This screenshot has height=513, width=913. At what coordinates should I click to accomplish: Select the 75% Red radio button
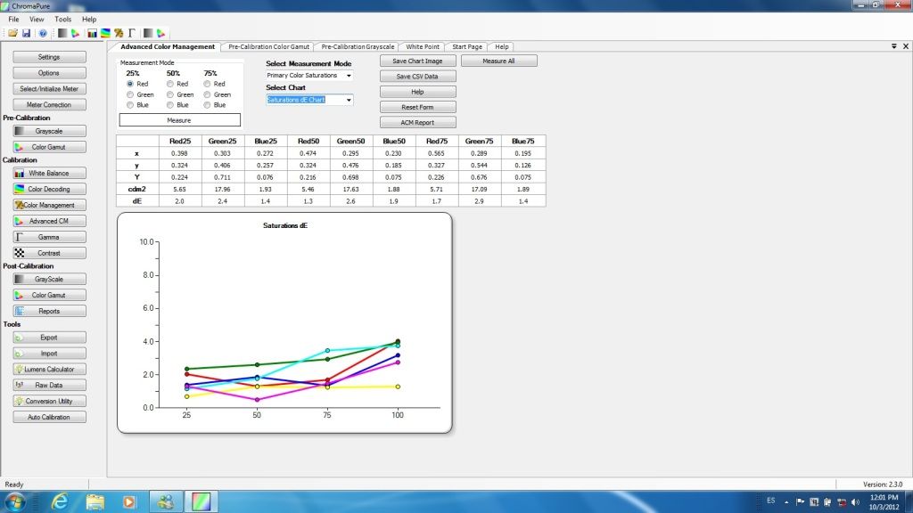point(207,84)
